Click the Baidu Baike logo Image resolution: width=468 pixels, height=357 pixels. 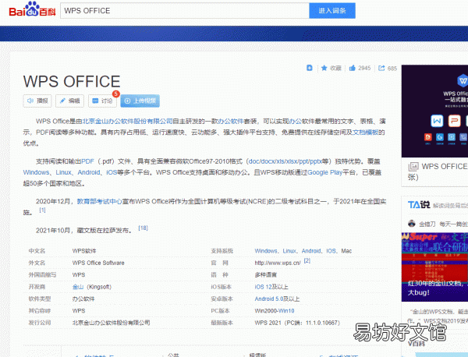(x=32, y=9)
